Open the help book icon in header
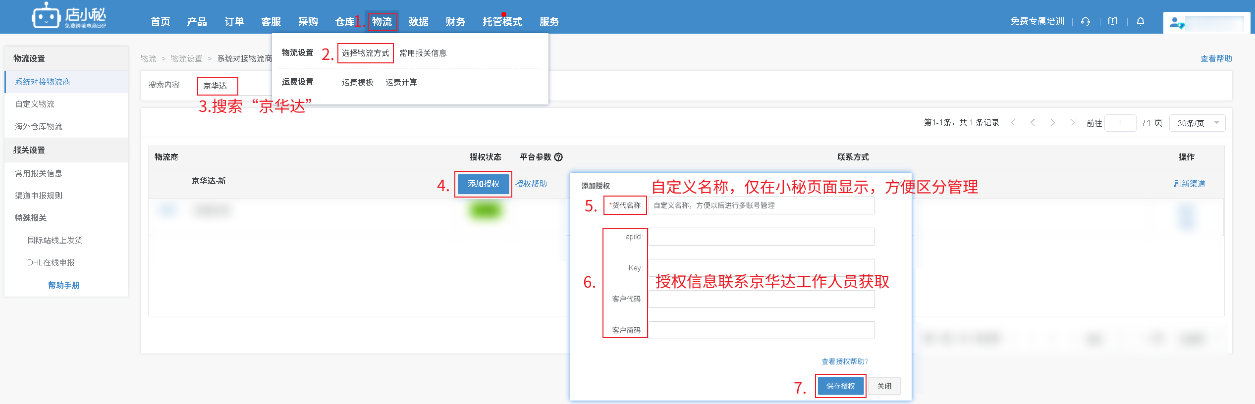This screenshot has height=404, width=1255. 1113,21
